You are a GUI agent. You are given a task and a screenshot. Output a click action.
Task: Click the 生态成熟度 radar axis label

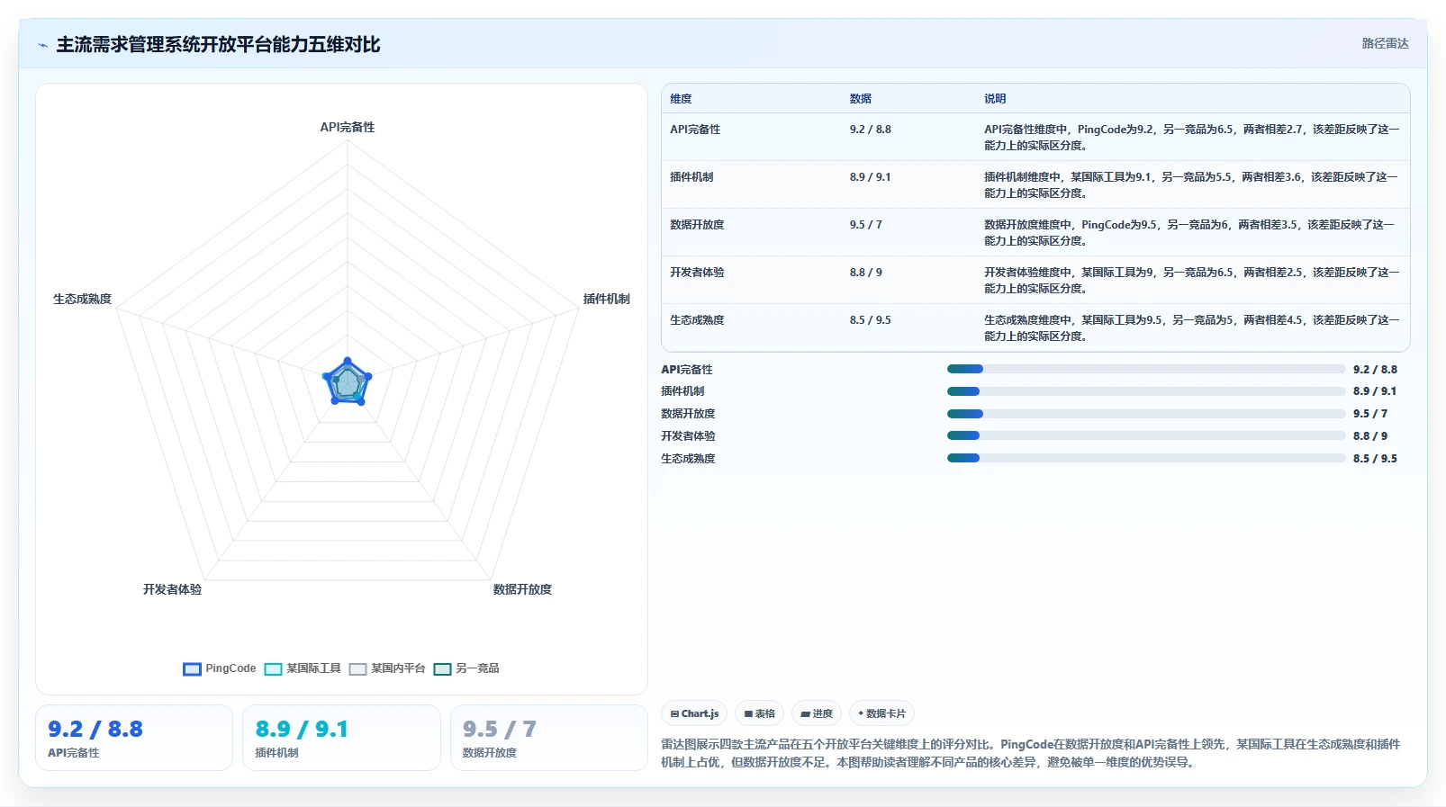[x=82, y=299]
